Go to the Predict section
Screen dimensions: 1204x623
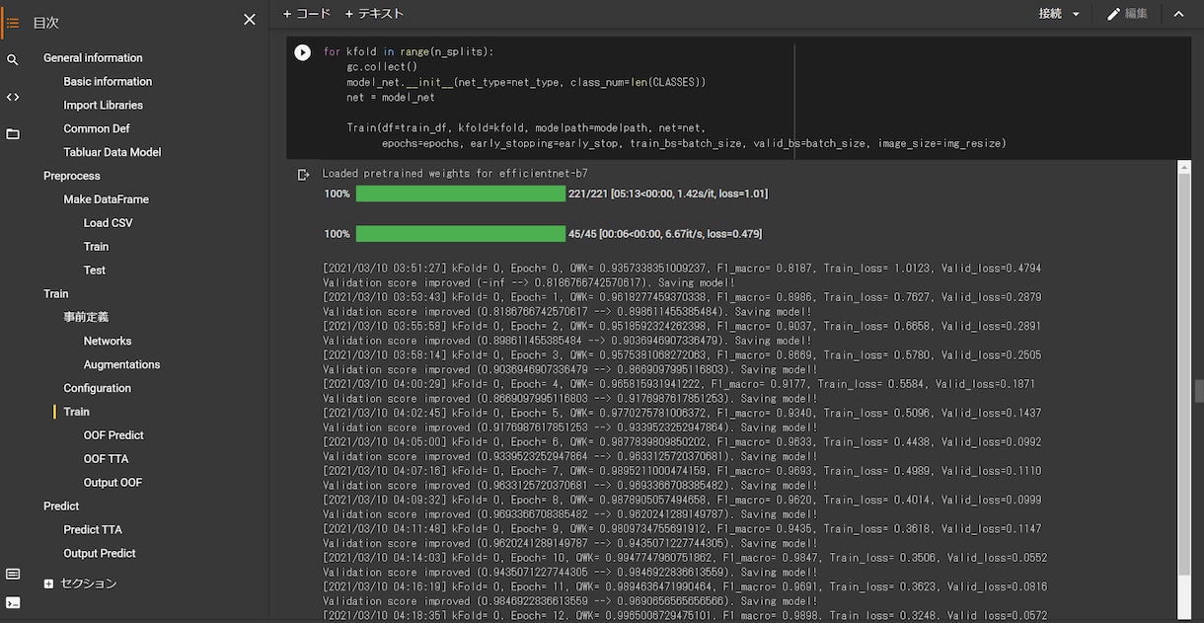61,506
